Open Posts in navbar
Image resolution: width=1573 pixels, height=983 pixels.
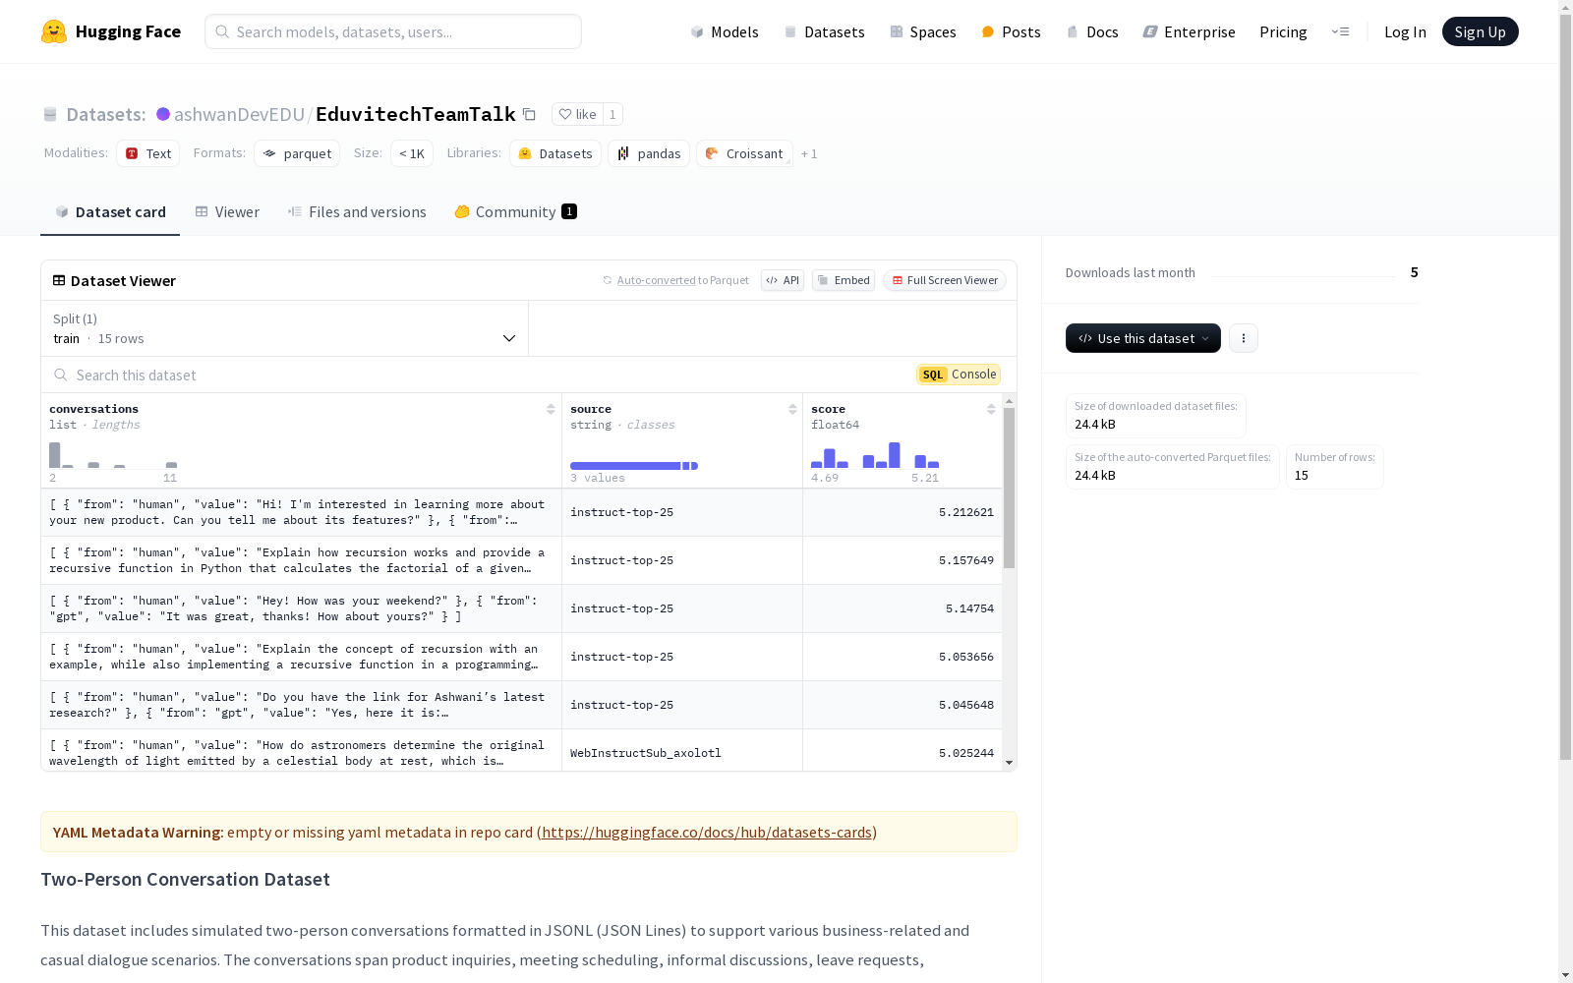click(1011, 31)
